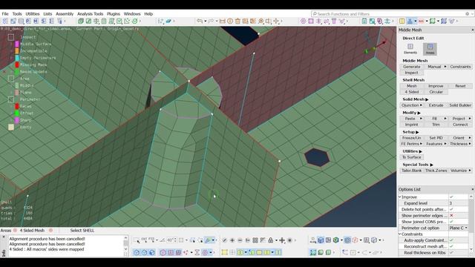The width and height of the screenshot is (475, 267).
Task: Click the selection arrow box icon in bottom toolbar
Action: (x=137, y=240)
